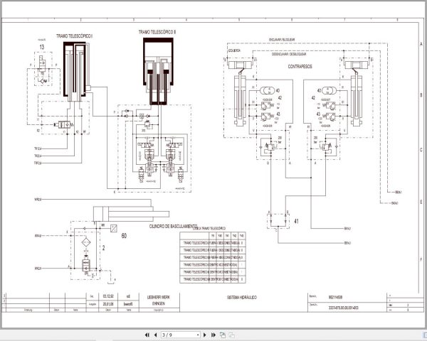Click the number 982114508 in the title block
This screenshot has width=427, height=341.
(x=335, y=297)
